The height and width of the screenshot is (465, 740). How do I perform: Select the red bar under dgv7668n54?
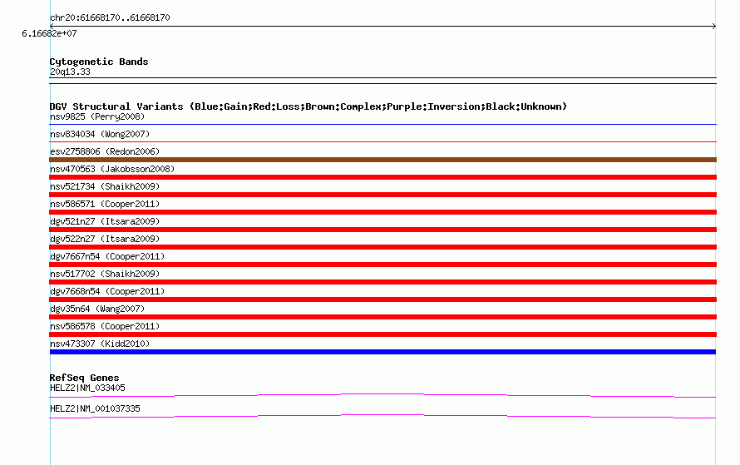(x=382, y=299)
